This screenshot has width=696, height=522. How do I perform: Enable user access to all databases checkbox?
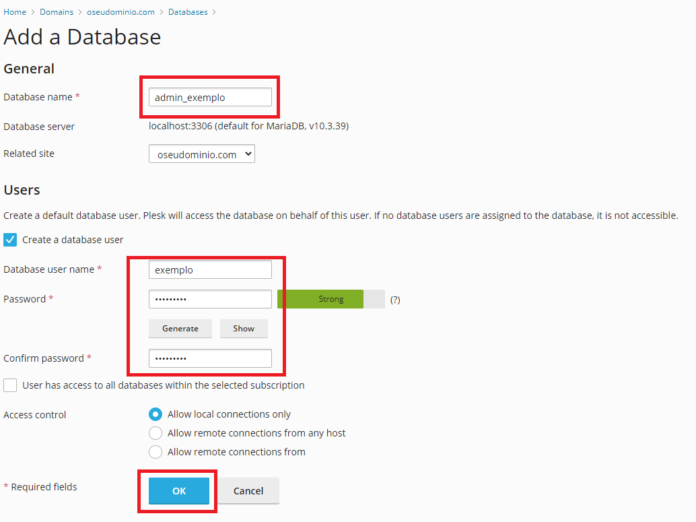click(10, 385)
